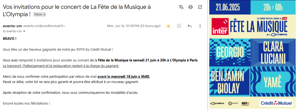This screenshot has width=298, height=111.
Task: Print this email with the printer icon
Action: 190,7
